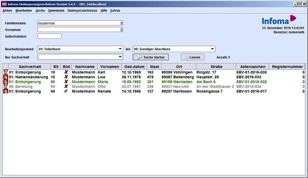Open the Bearbeitungsstand start dropdown
This screenshot has height=178, width=308.
coord(120,49)
